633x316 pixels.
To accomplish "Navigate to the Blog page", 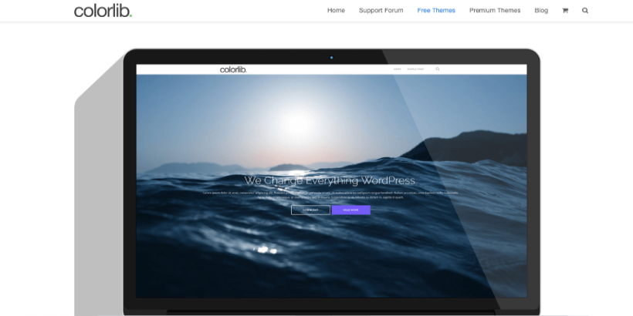I will coord(541,11).
